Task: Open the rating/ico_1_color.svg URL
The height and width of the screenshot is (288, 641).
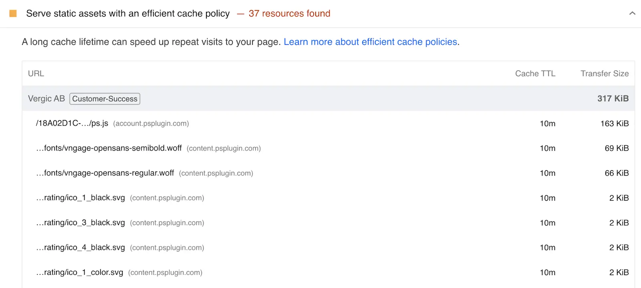Action: click(x=80, y=272)
